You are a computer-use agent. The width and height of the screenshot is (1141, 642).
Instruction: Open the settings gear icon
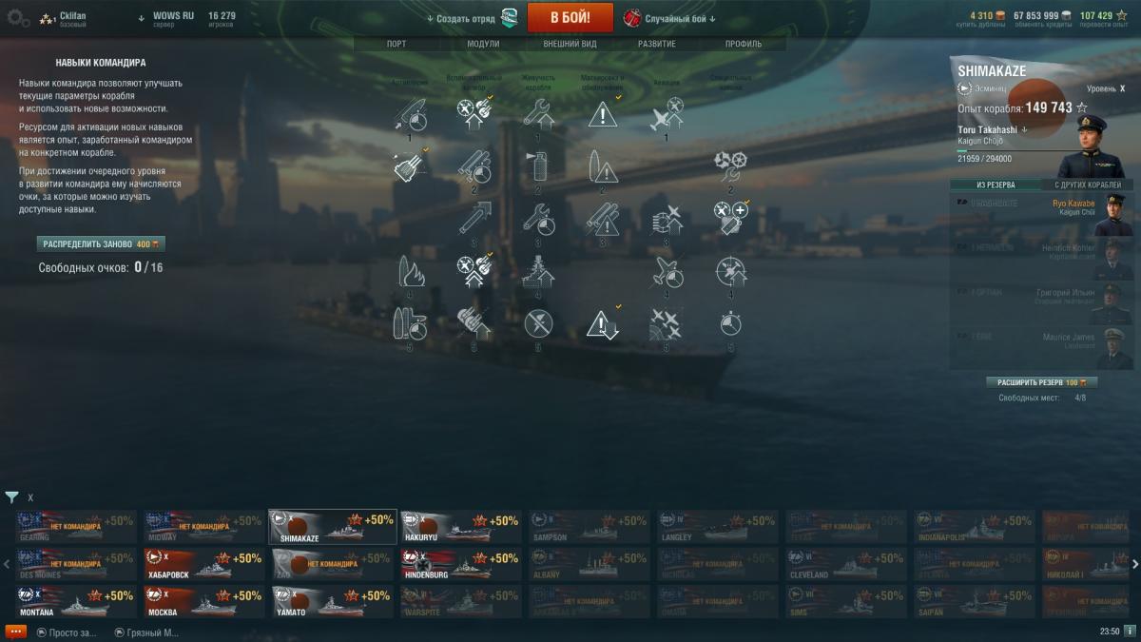18,18
